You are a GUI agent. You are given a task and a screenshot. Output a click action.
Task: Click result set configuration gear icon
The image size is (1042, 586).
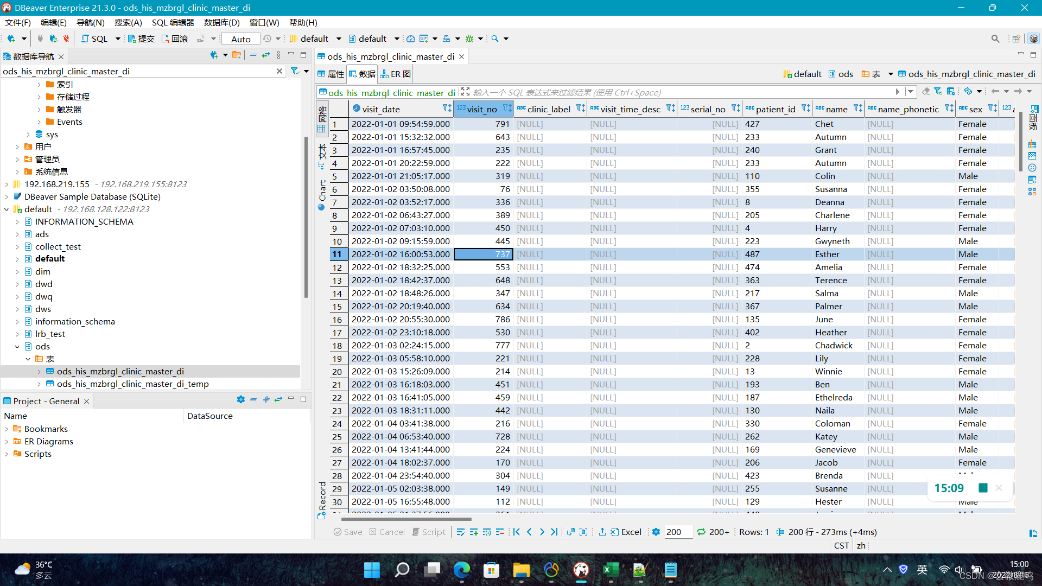[x=656, y=532]
